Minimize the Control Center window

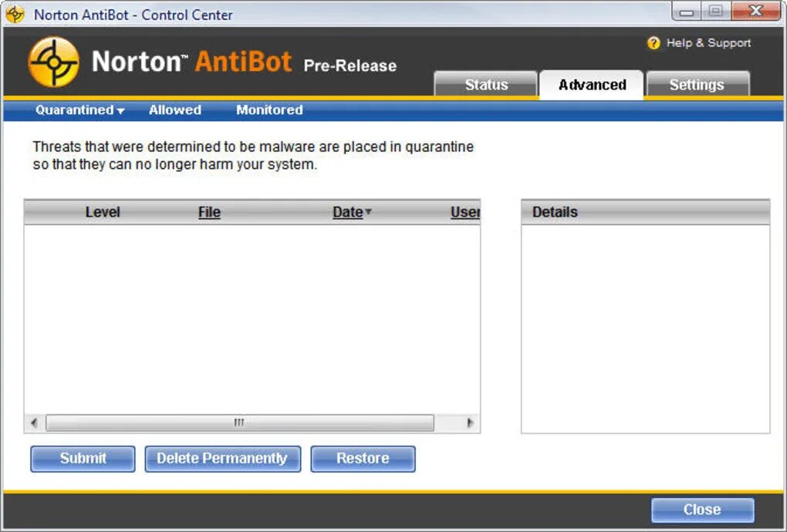(x=687, y=12)
